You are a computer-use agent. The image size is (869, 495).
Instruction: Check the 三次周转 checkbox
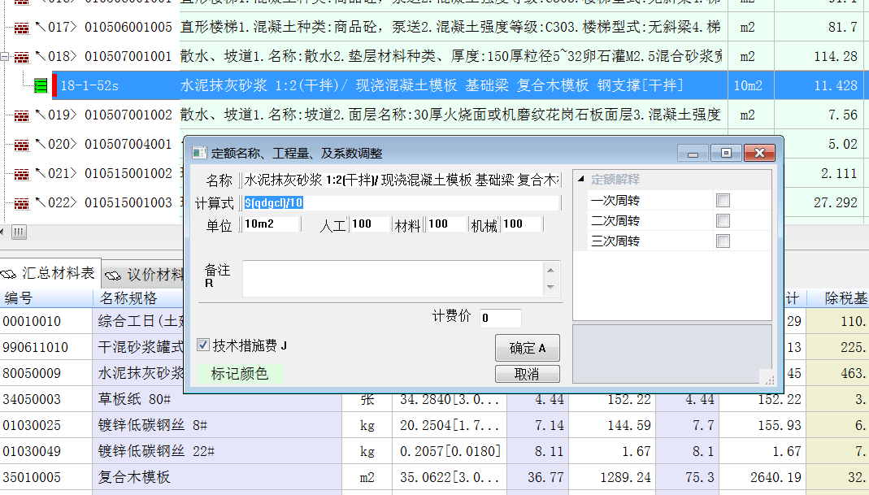[723, 241]
